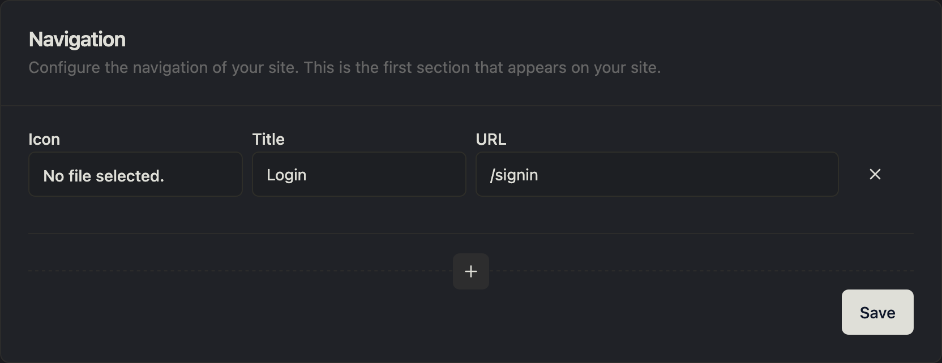
Task: Click the Navigation section heading
Action: pyautogui.click(x=77, y=39)
